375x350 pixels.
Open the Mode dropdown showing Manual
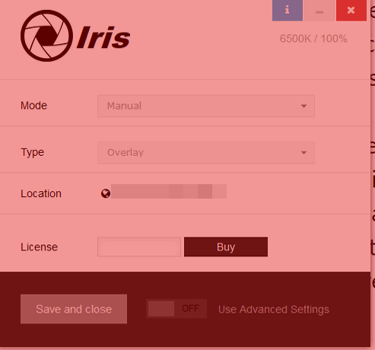(206, 106)
